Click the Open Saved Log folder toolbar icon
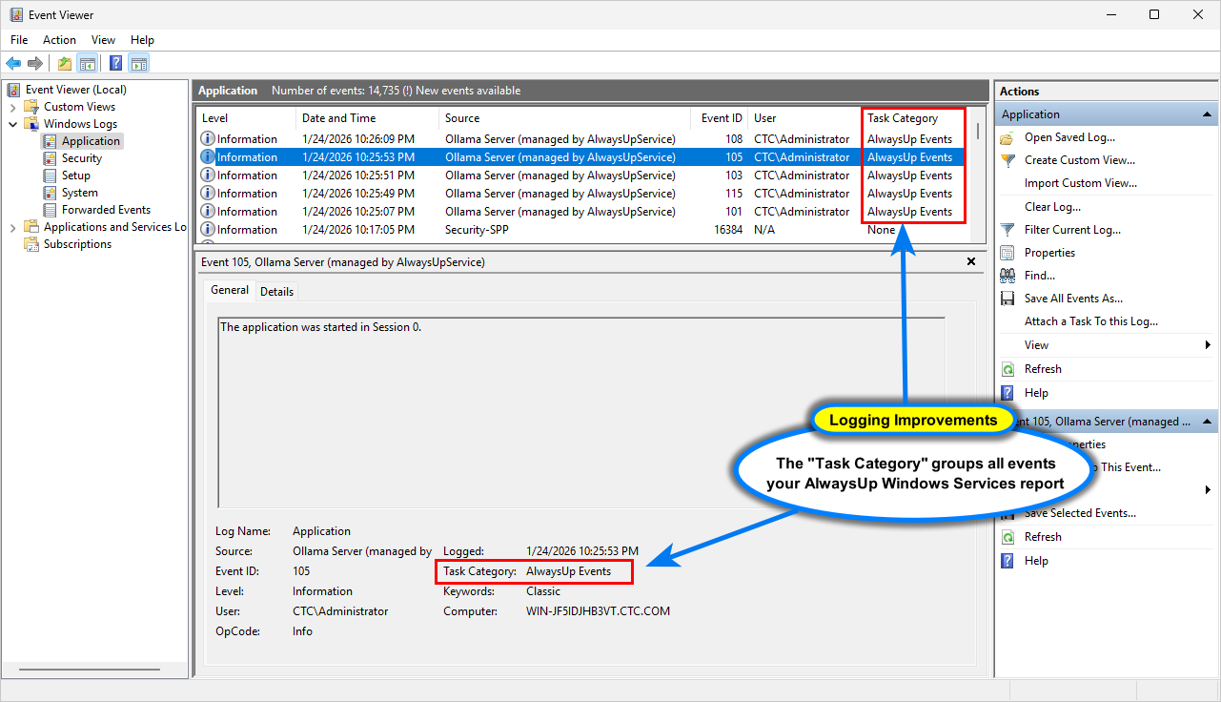Viewport: 1221px width, 702px height. 63,63
